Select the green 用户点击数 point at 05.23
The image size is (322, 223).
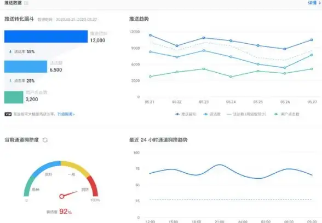point(204,69)
